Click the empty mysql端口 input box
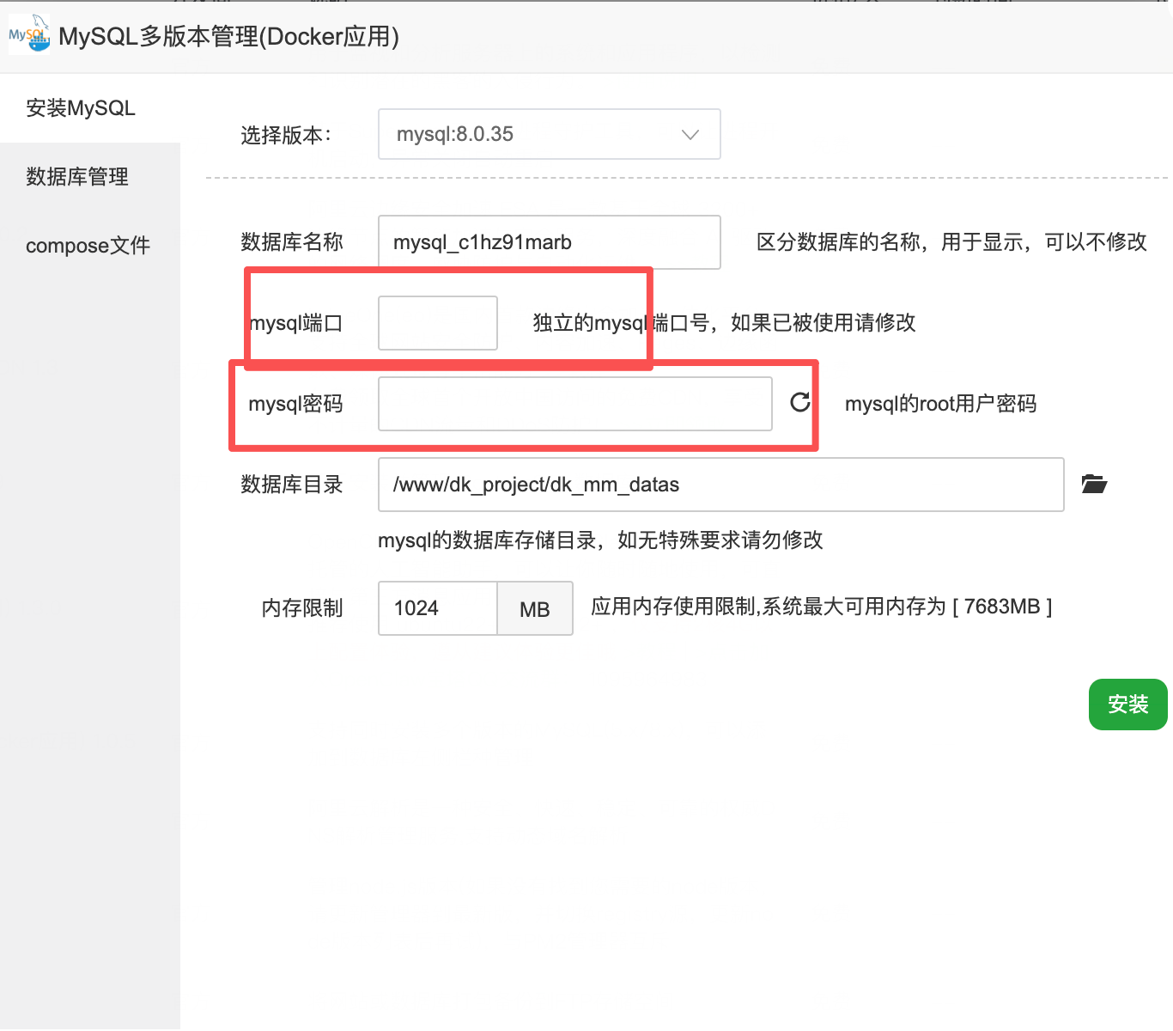 tap(437, 323)
